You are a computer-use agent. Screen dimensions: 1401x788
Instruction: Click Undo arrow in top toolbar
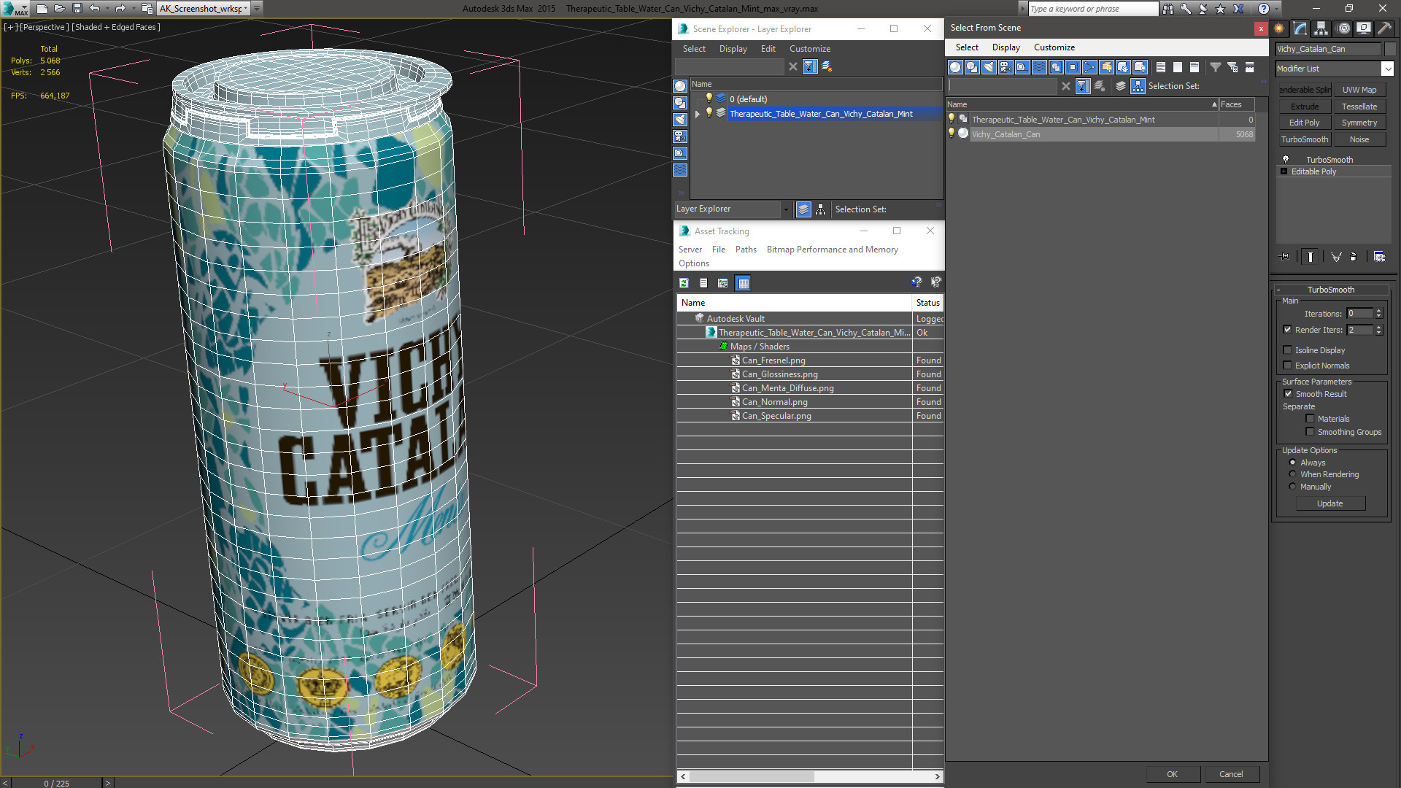pos(95,9)
